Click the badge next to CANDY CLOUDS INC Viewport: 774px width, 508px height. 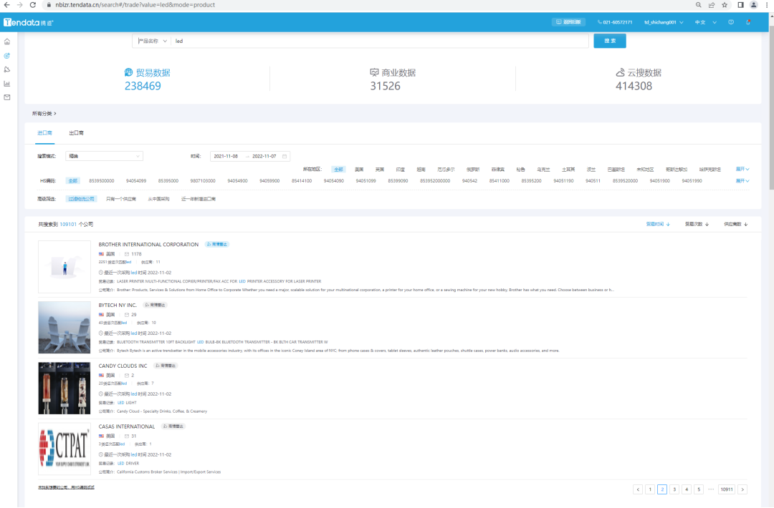click(166, 366)
